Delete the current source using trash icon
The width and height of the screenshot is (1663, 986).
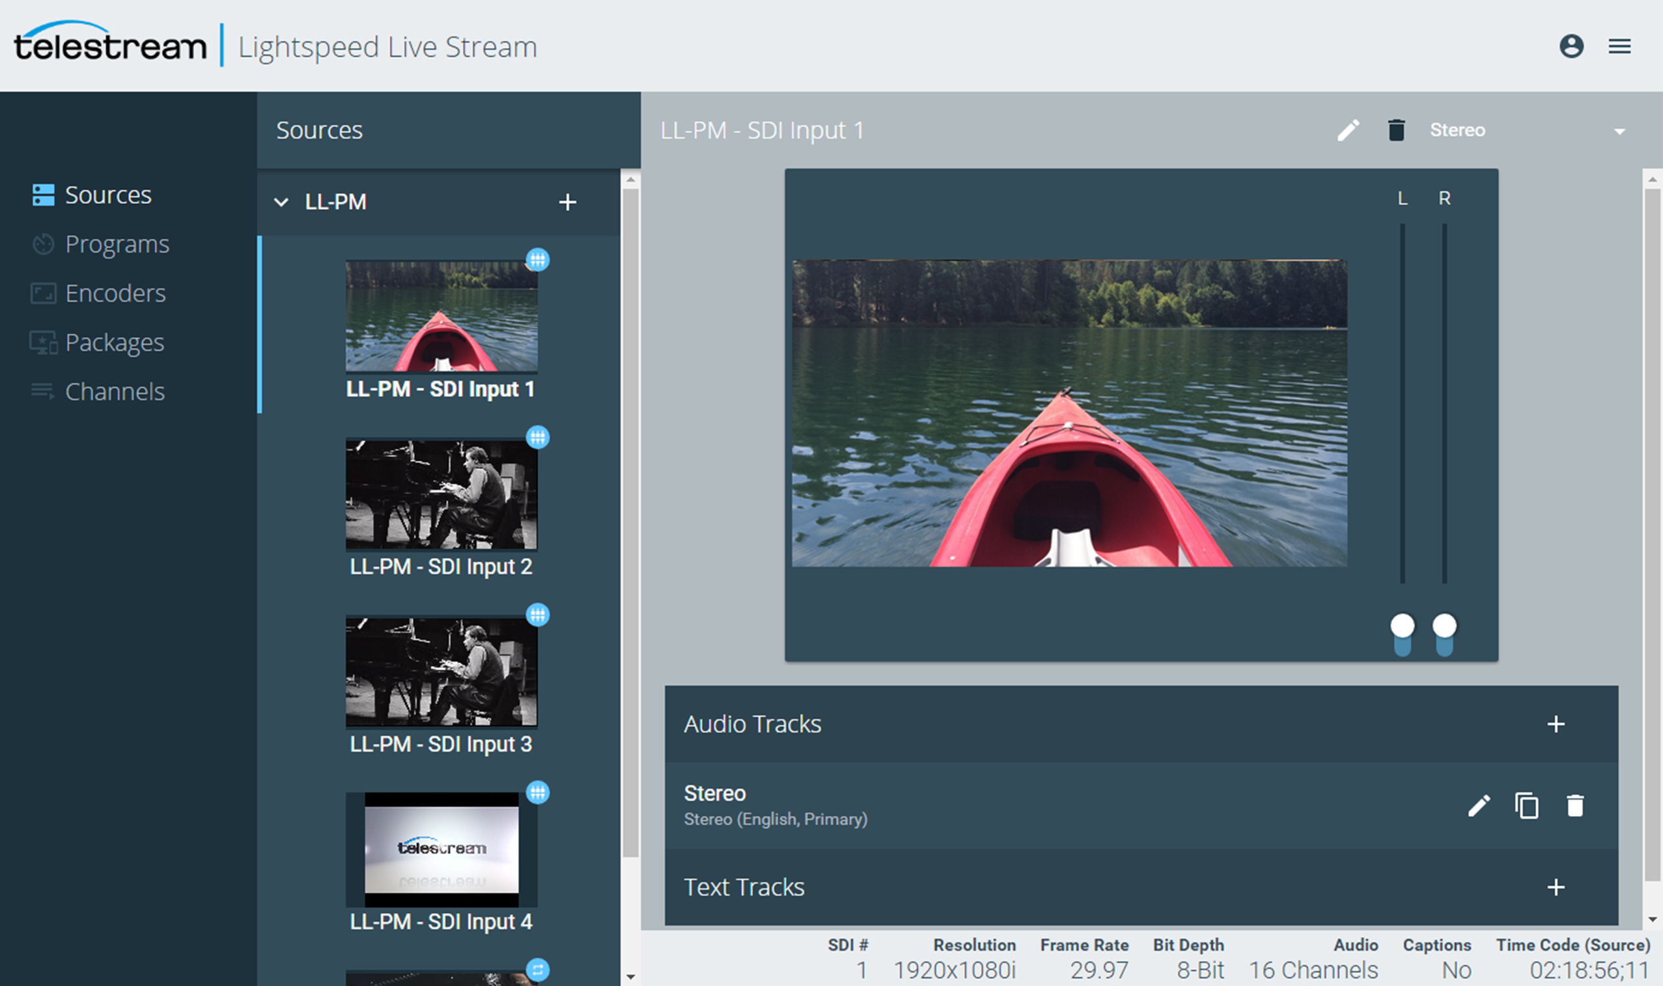[x=1396, y=130]
